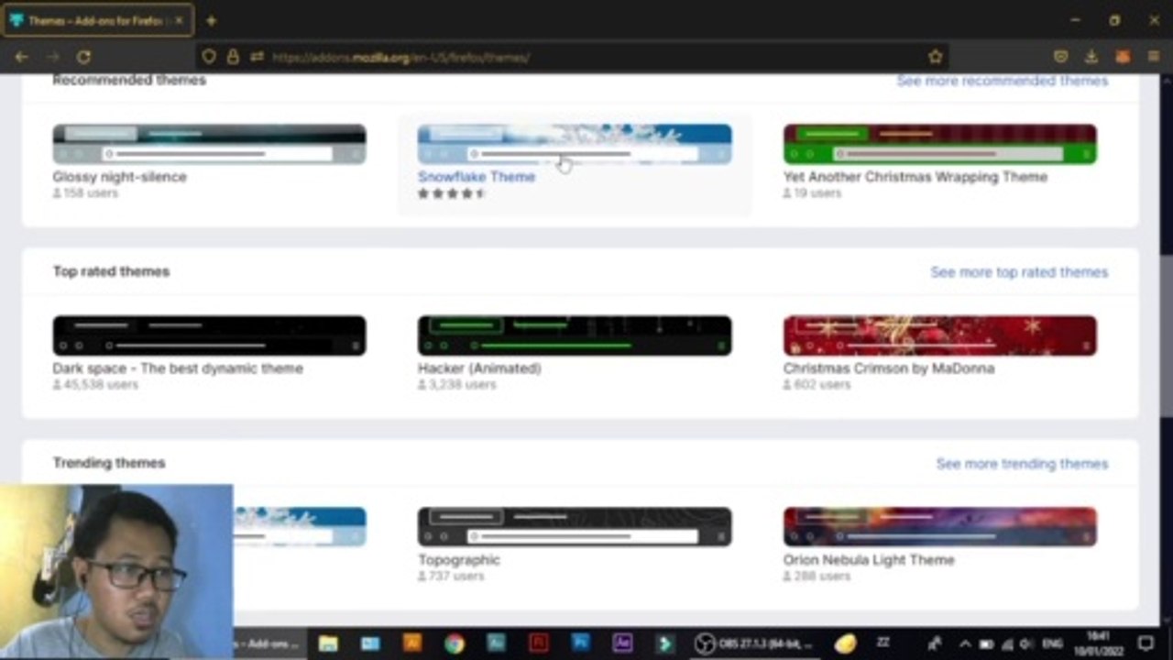Click the '737 users' text
This screenshot has height=660, width=1173.
point(456,577)
